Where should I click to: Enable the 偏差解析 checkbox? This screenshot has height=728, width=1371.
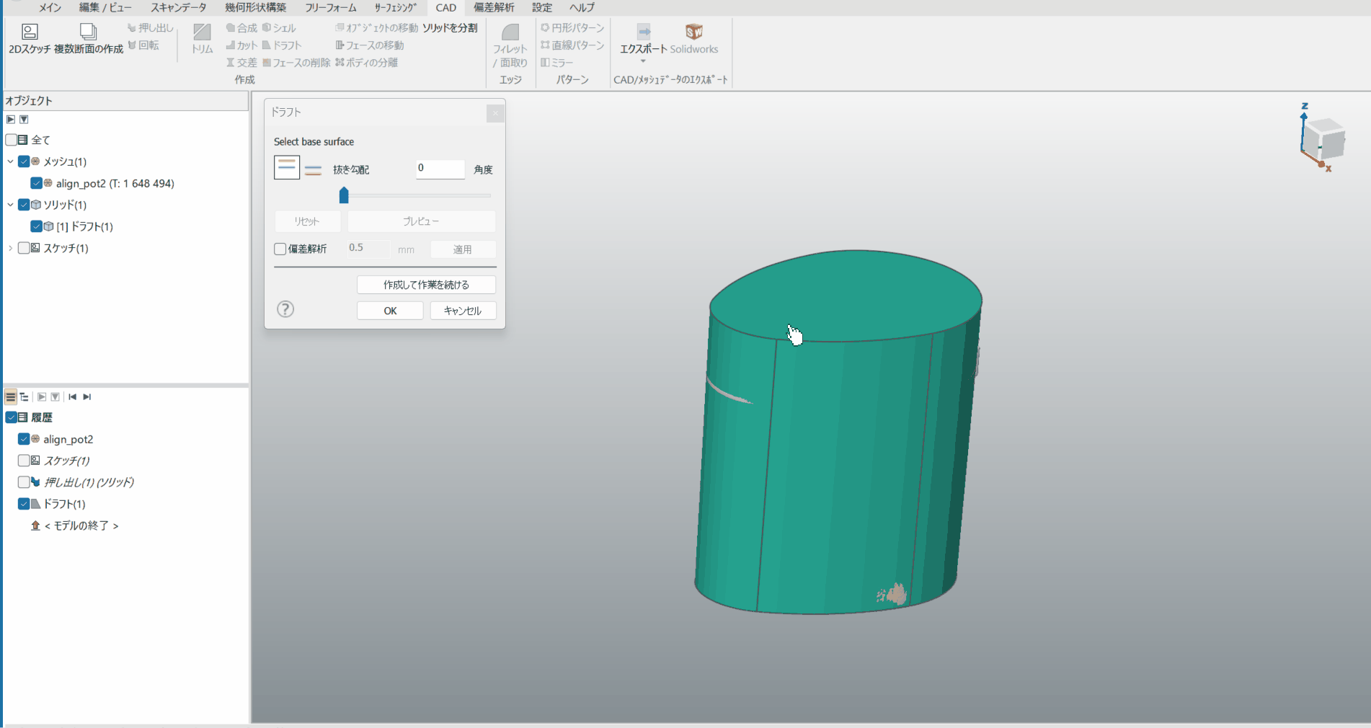coord(280,249)
